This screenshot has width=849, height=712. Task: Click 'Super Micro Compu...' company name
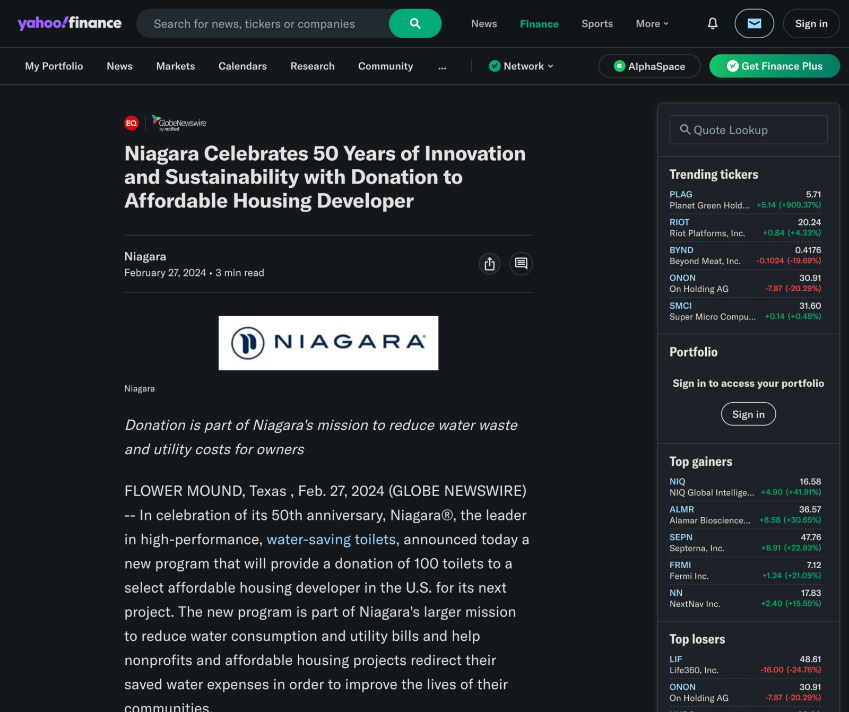coord(713,317)
